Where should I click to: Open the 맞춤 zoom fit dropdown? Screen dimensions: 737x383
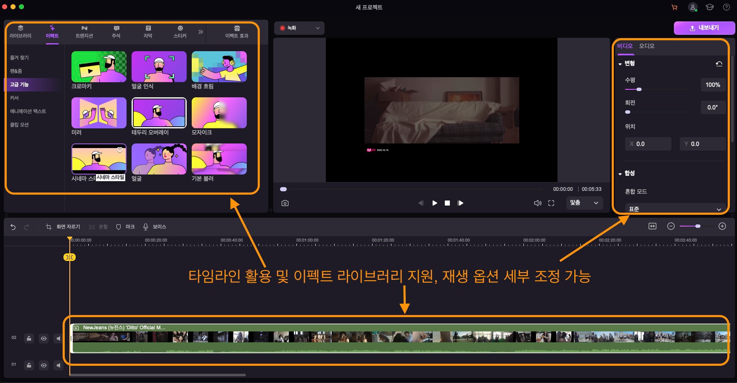[584, 203]
